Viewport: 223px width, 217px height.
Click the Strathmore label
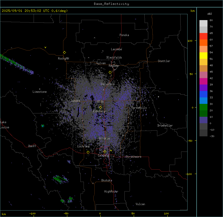(133, 157)
